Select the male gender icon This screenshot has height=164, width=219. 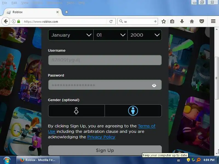133,111
